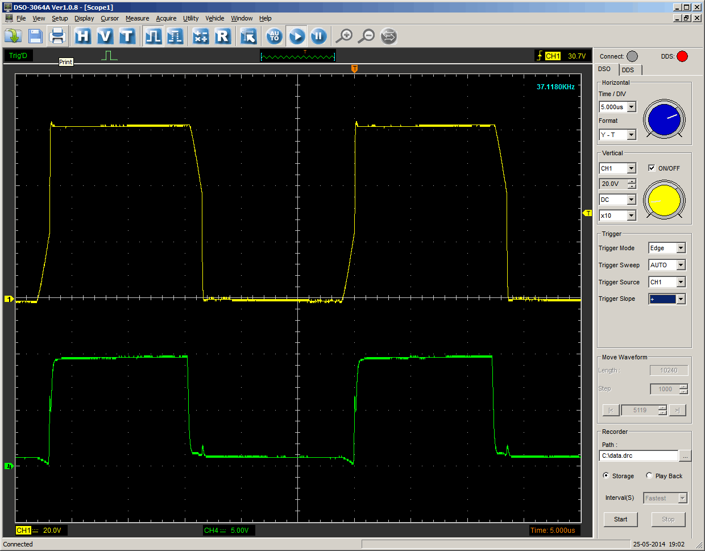The image size is (705, 551).
Task: Open Trigger settings with T icon
Action: point(127,36)
